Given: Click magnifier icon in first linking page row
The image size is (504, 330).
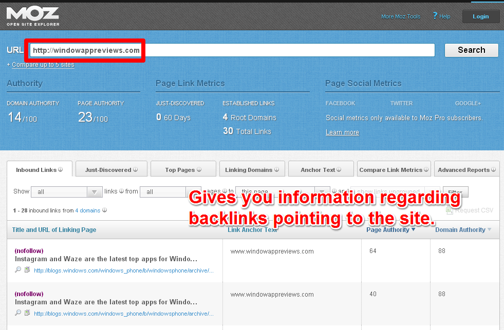Looking at the screenshot, I should (x=18, y=270).
